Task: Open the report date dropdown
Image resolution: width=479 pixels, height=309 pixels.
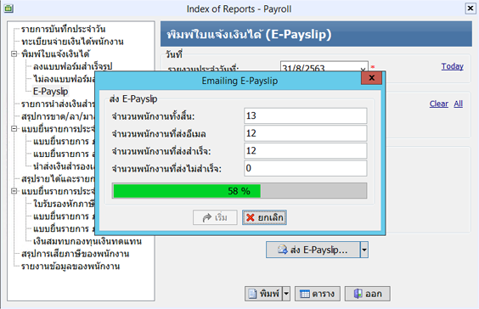Action: pyautogui.click(x=363, y=69)
